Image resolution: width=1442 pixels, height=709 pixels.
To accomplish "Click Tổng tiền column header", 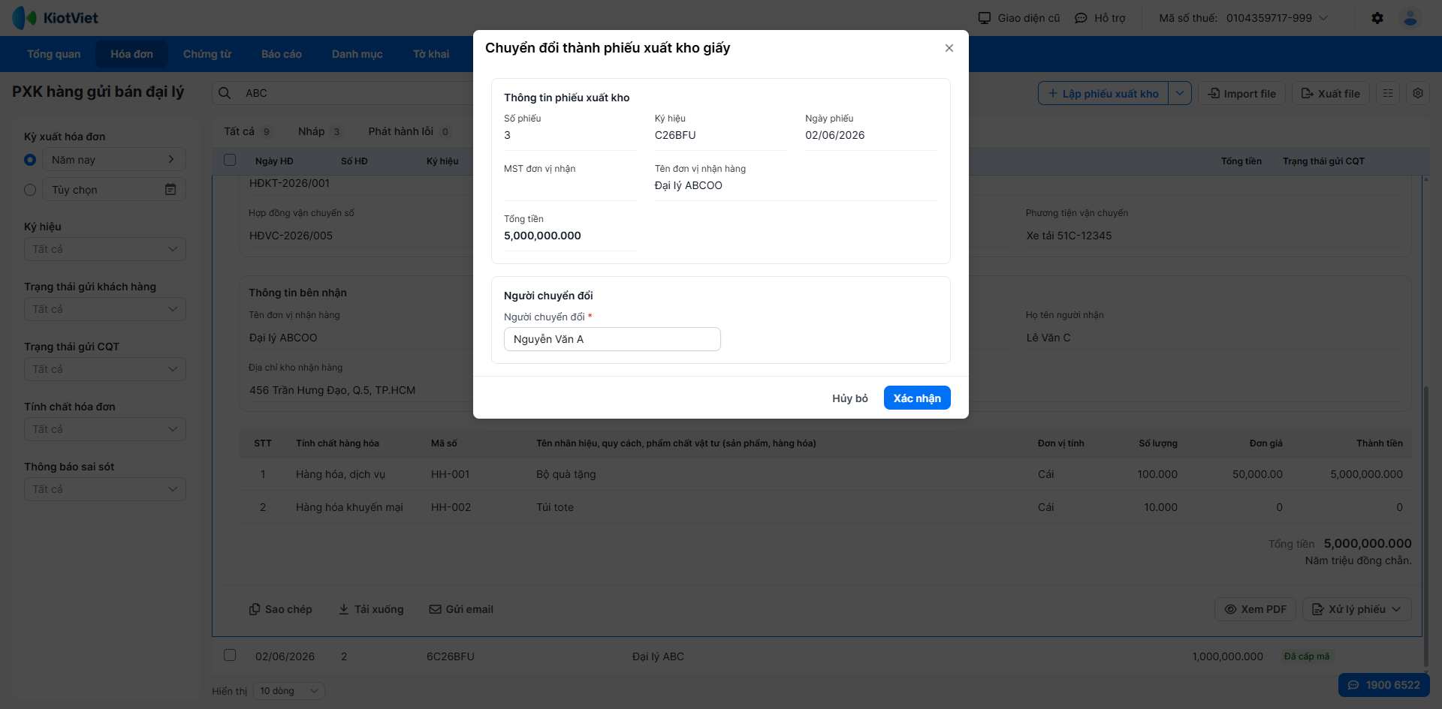I will pyautogui.click(x=1241, y=161).
